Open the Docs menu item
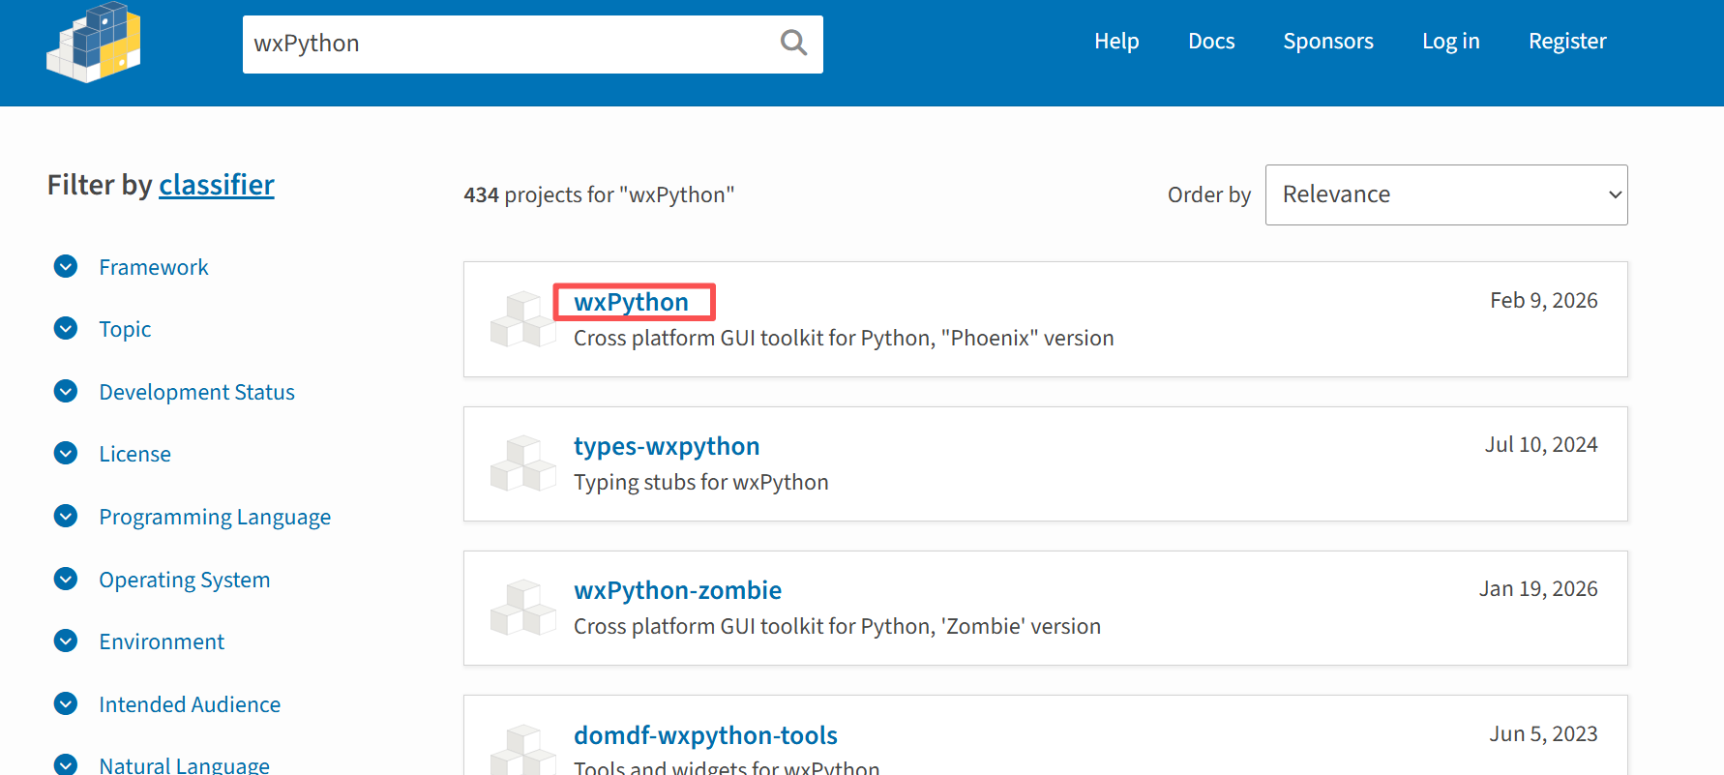1724x775 pixels. tap(1211, 41)
